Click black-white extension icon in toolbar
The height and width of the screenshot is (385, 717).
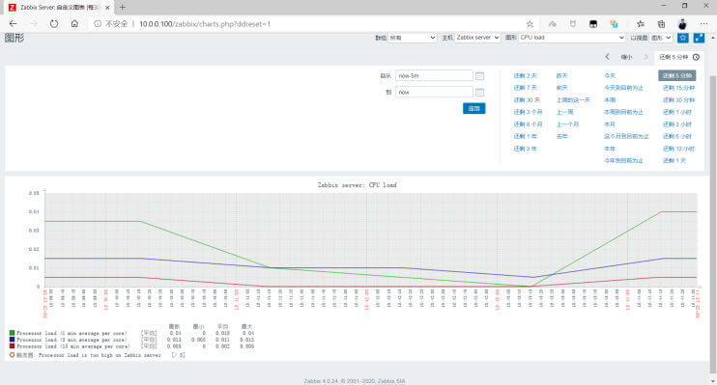[593, 24]
